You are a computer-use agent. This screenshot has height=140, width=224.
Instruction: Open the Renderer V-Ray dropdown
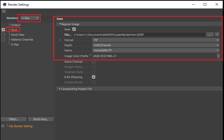click(x=30, y=18)
